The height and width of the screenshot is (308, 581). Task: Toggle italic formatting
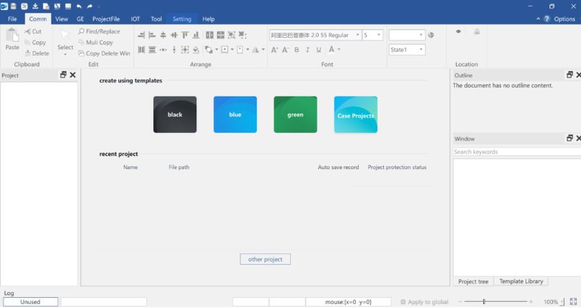(307, 50)
